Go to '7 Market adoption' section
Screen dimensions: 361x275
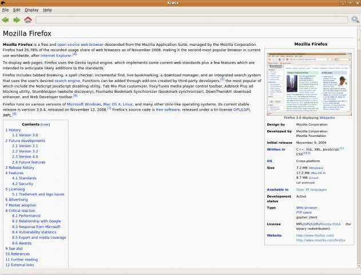coord(21,205)
